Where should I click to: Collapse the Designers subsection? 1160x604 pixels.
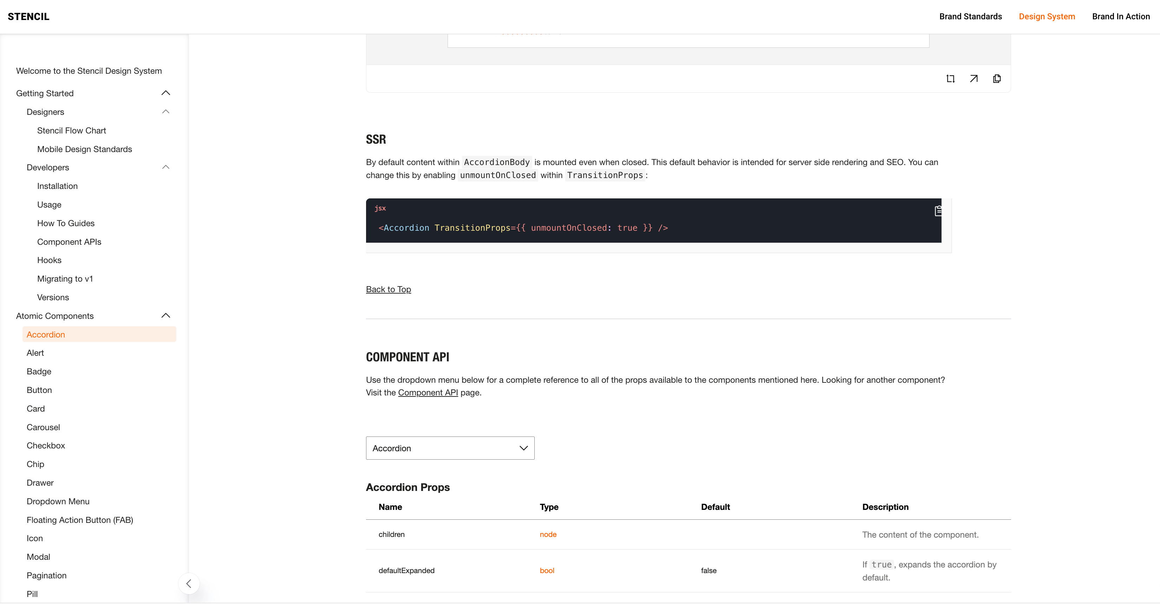point(166,112)
